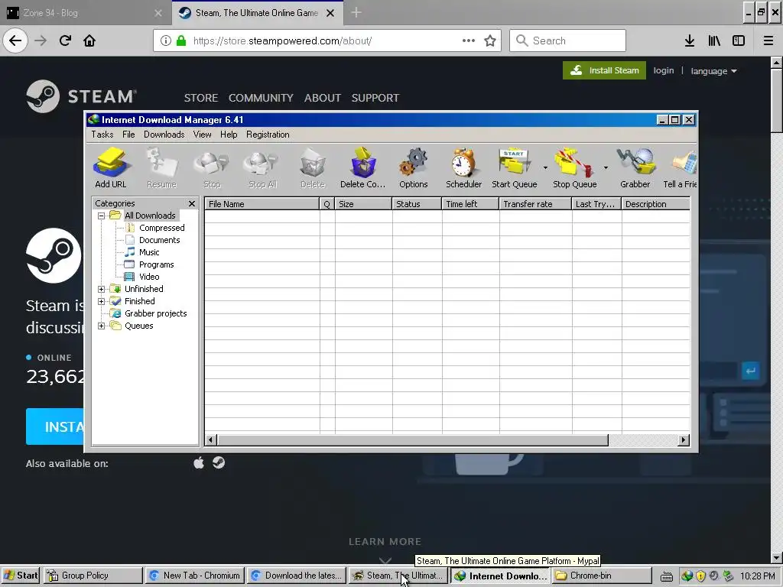Image resolution: width=783 pixels, height=587 pixels.
Task: Click the Windows Start button
Action: point(21,576)
